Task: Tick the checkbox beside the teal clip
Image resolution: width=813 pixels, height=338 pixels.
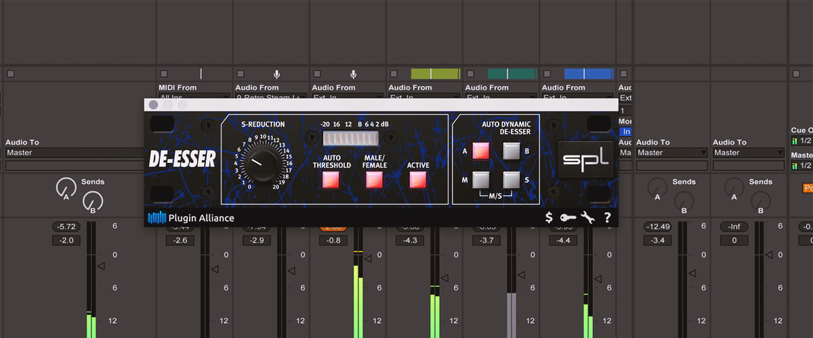Action: tap(470, 74)
